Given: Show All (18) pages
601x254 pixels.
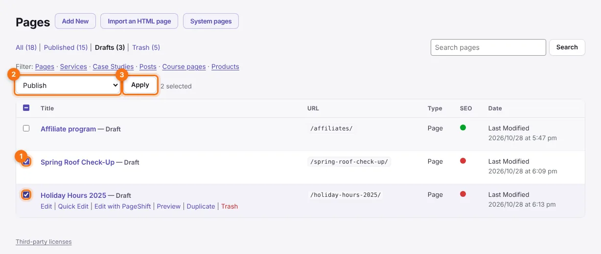Looking at the screenshot, I should [x=26, y=47].
